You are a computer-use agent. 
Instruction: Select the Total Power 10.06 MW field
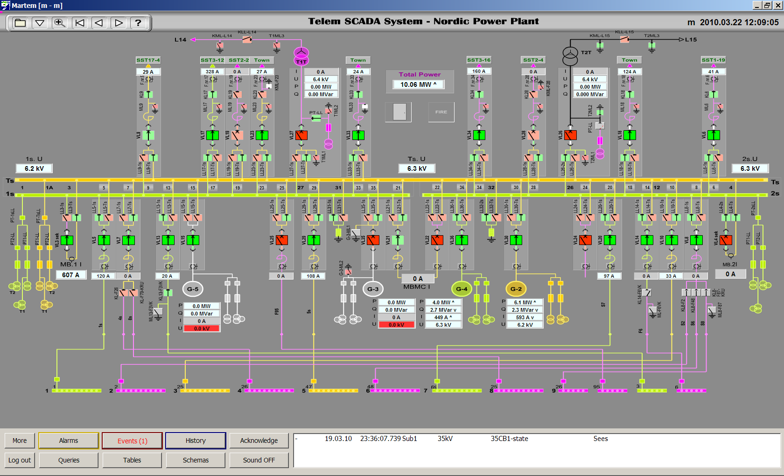(419, 84)
